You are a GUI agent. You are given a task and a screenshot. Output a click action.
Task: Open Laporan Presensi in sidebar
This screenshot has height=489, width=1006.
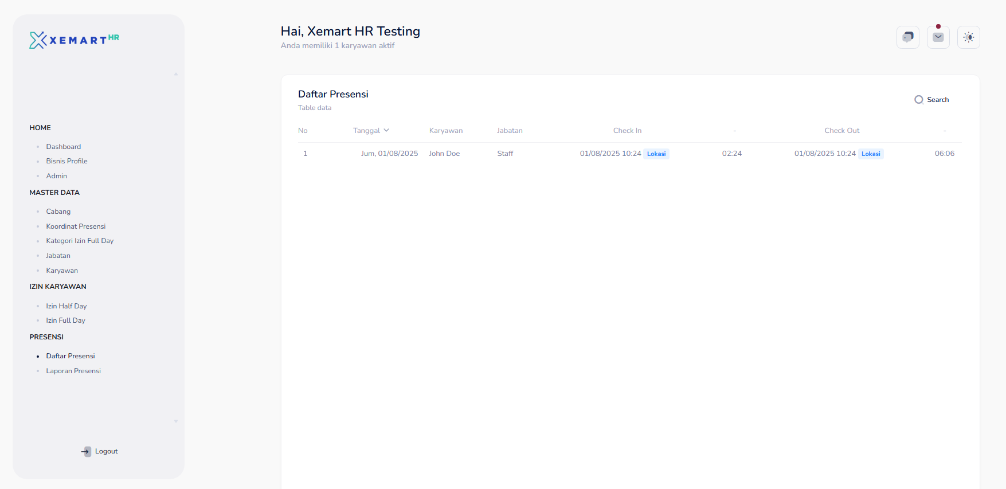tap(73, 371)
